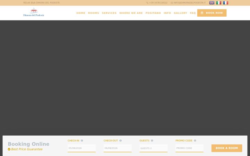Click the Book a Room button
This screenshot has width=250, height=156.
tap(227, 148)
